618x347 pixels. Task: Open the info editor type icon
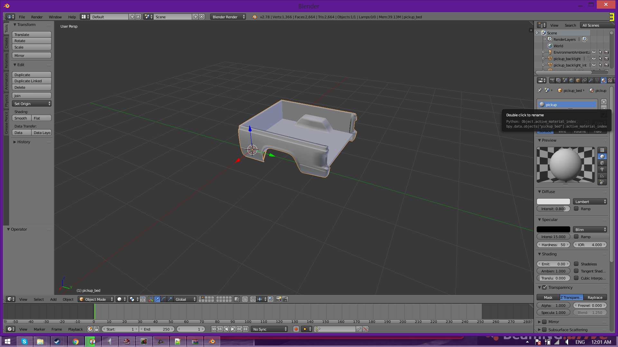pos(10,17)
